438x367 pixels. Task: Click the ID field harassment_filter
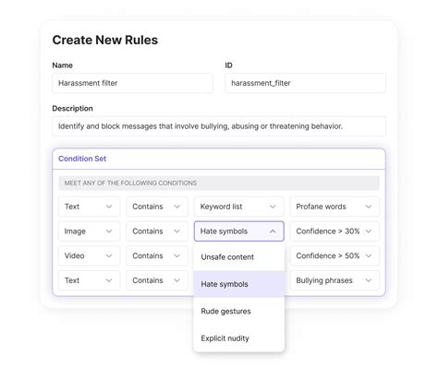click(x=305, y=83)
